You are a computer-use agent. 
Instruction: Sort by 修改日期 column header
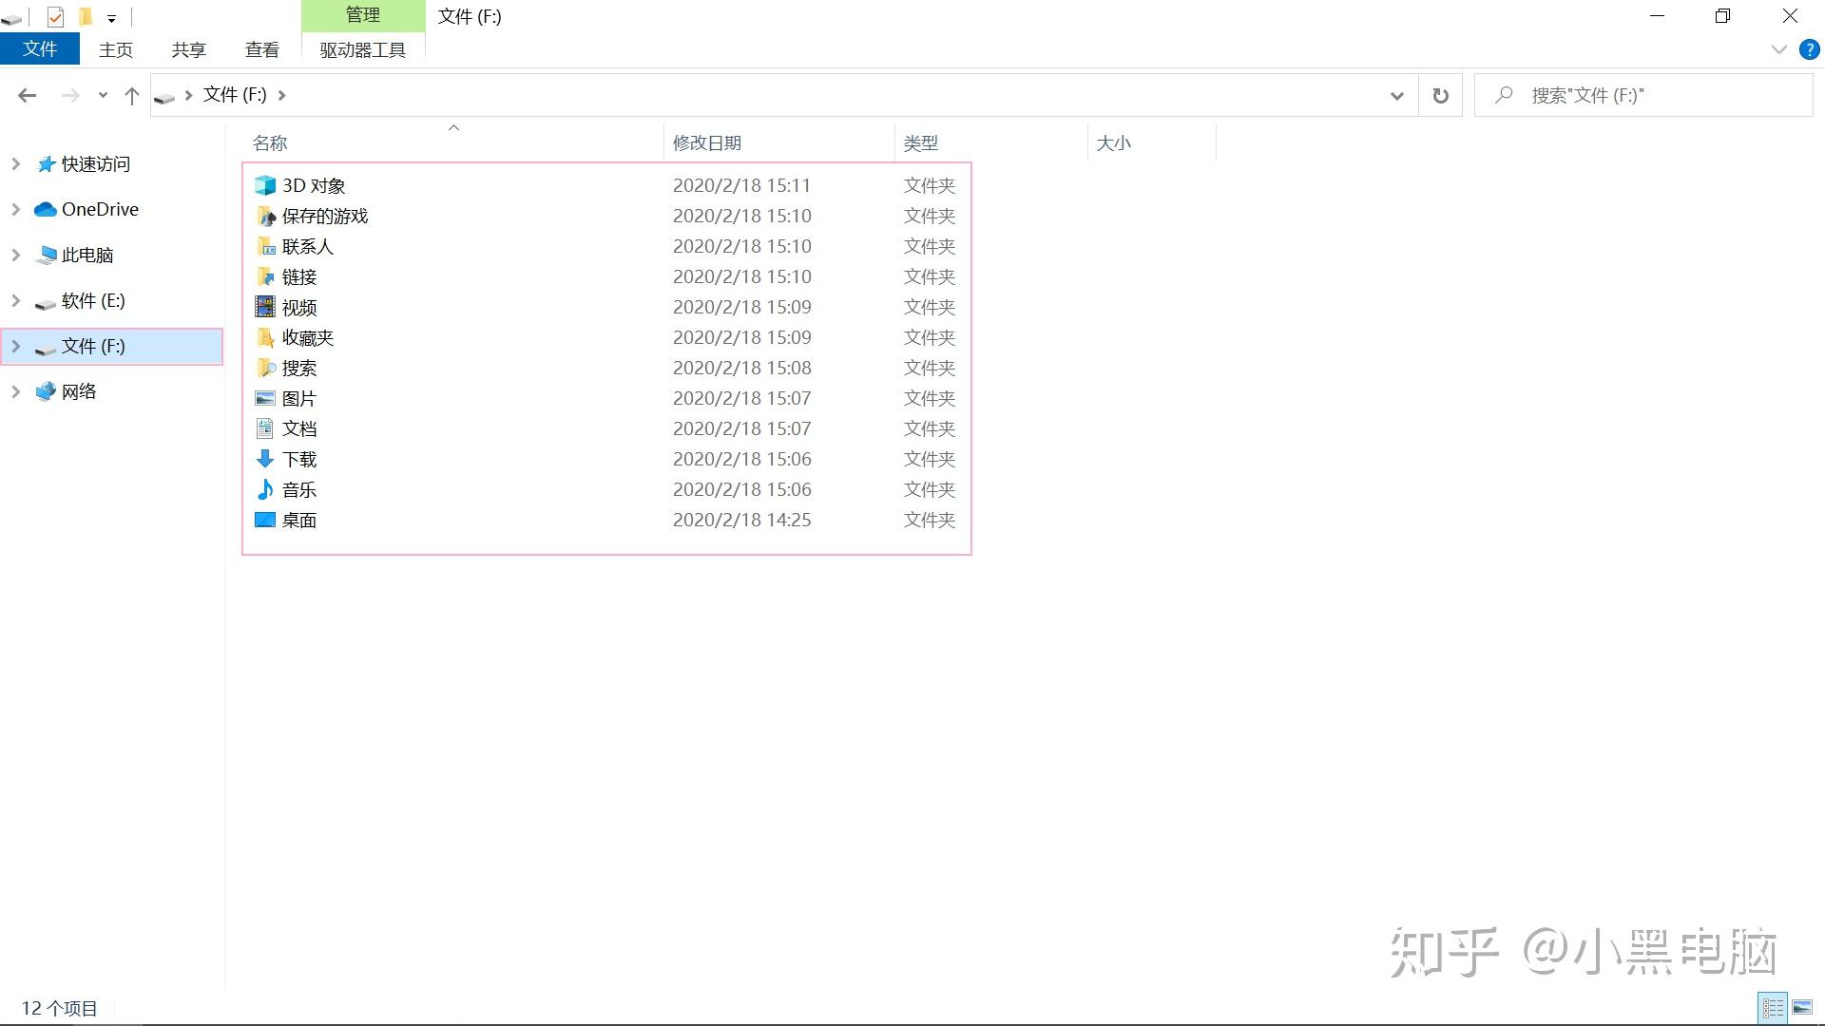(x=706, y=142)
